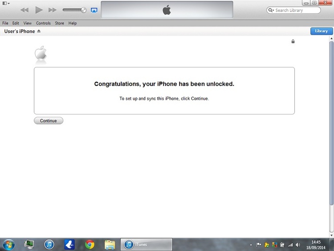Open the blue bird app in taskbar
Screen dimensions: 334x251
point(69,244)
